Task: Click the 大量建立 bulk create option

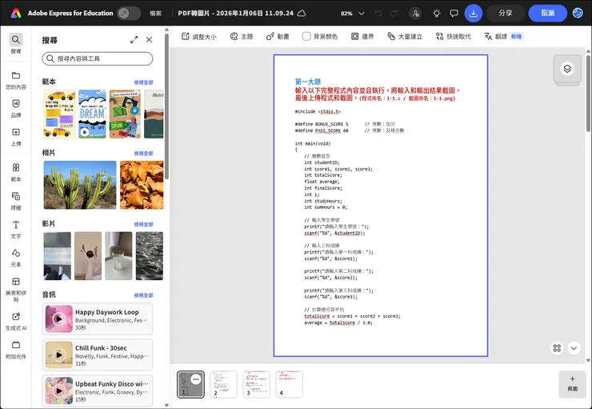Action: [x=405, y=37]
